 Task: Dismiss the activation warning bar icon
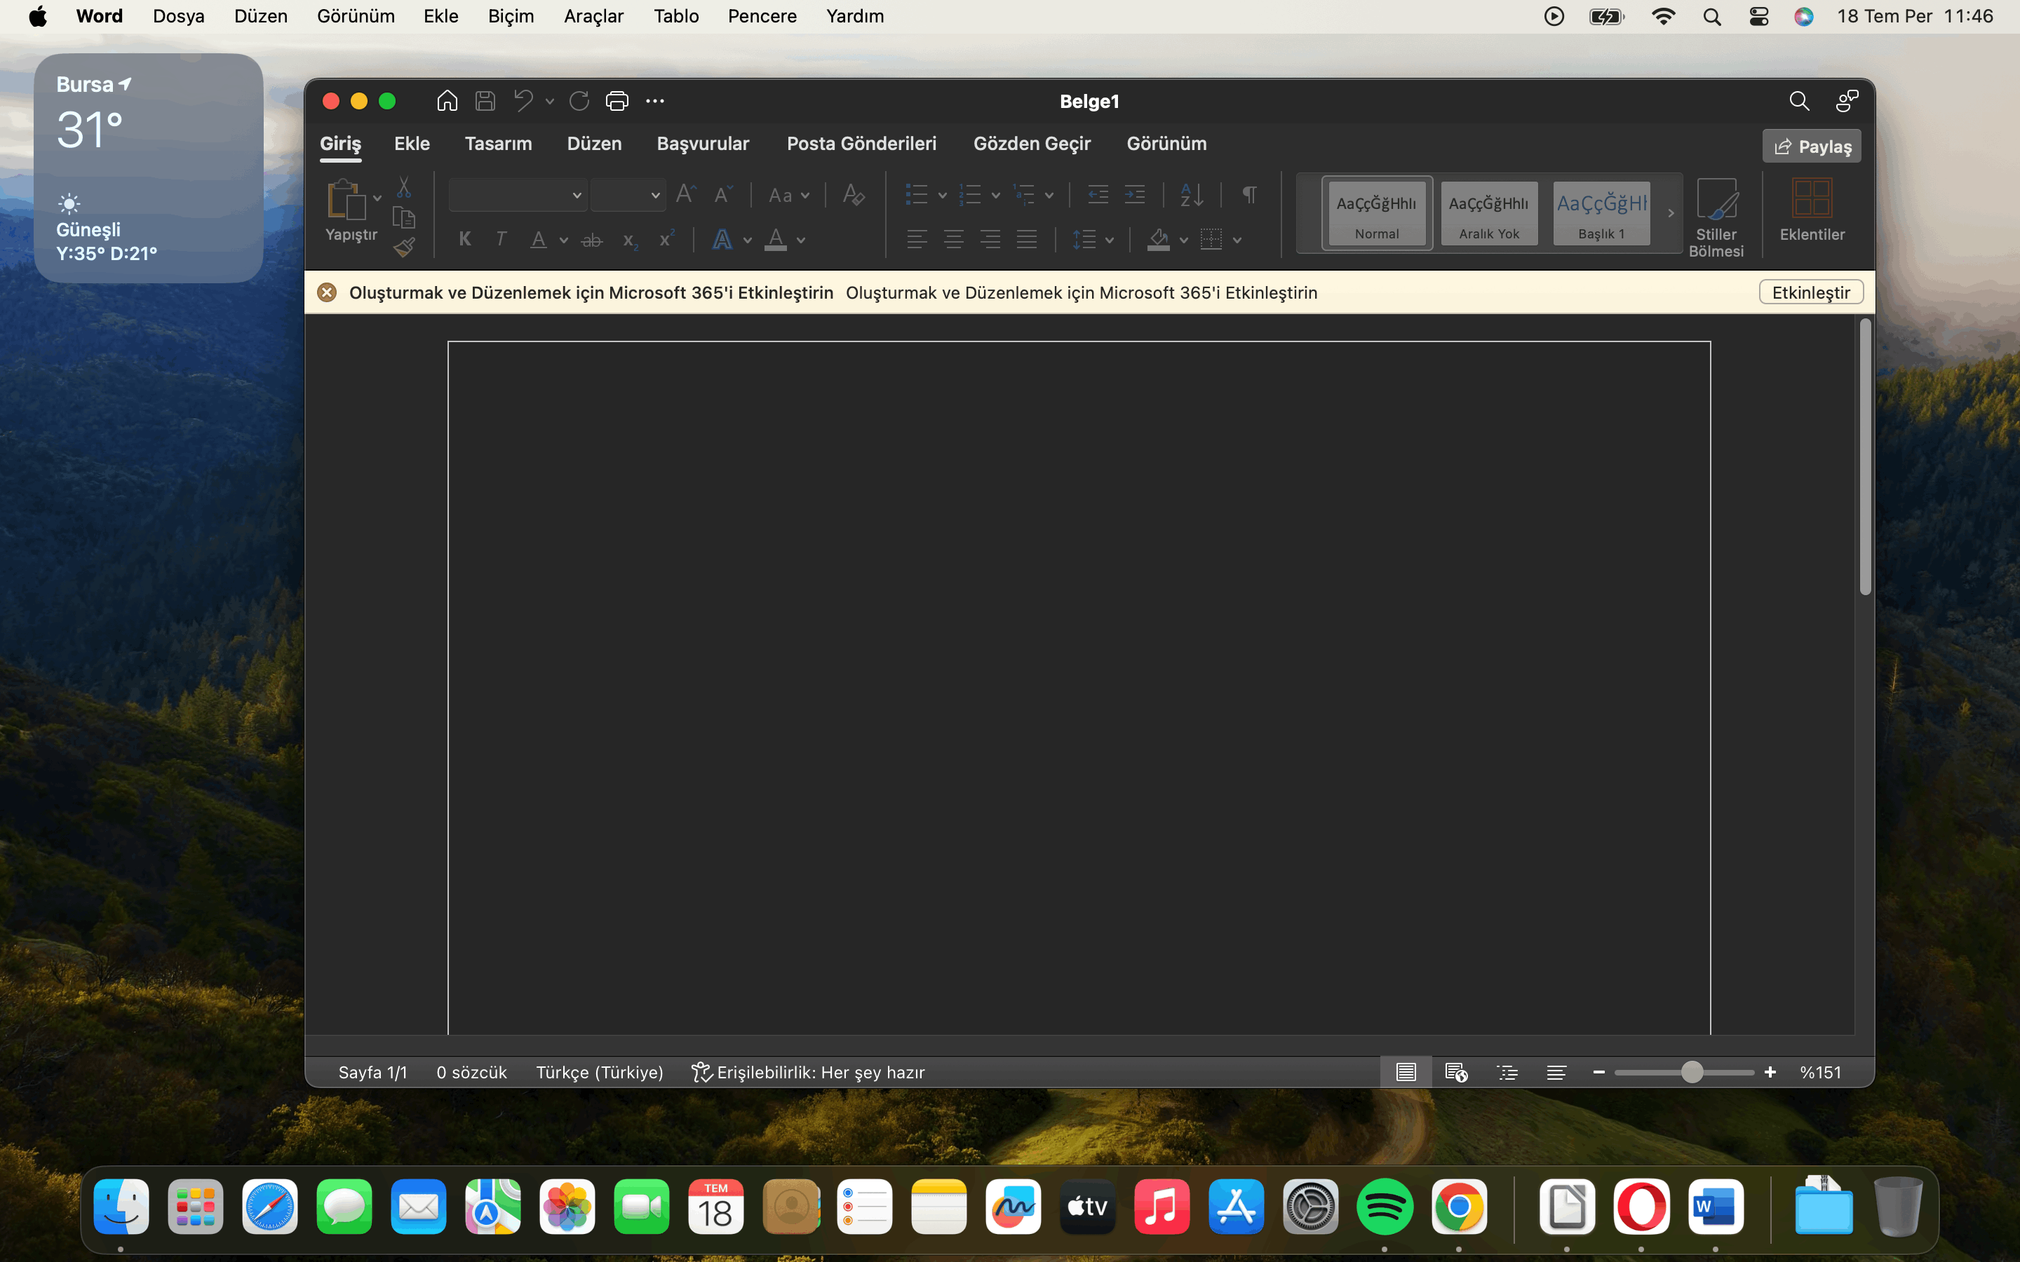tap(328, 292)
